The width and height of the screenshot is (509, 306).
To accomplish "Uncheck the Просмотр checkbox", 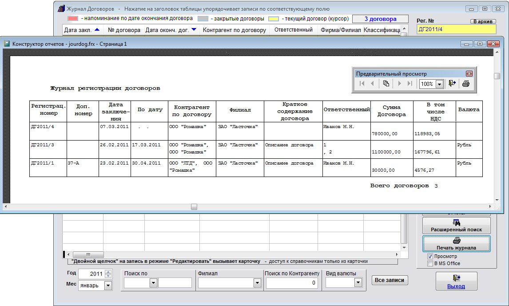I will 430,257.
